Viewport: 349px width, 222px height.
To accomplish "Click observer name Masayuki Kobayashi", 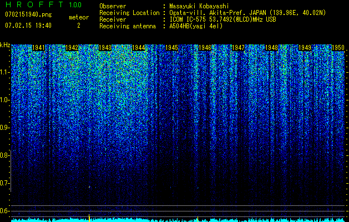I will 199,6.
